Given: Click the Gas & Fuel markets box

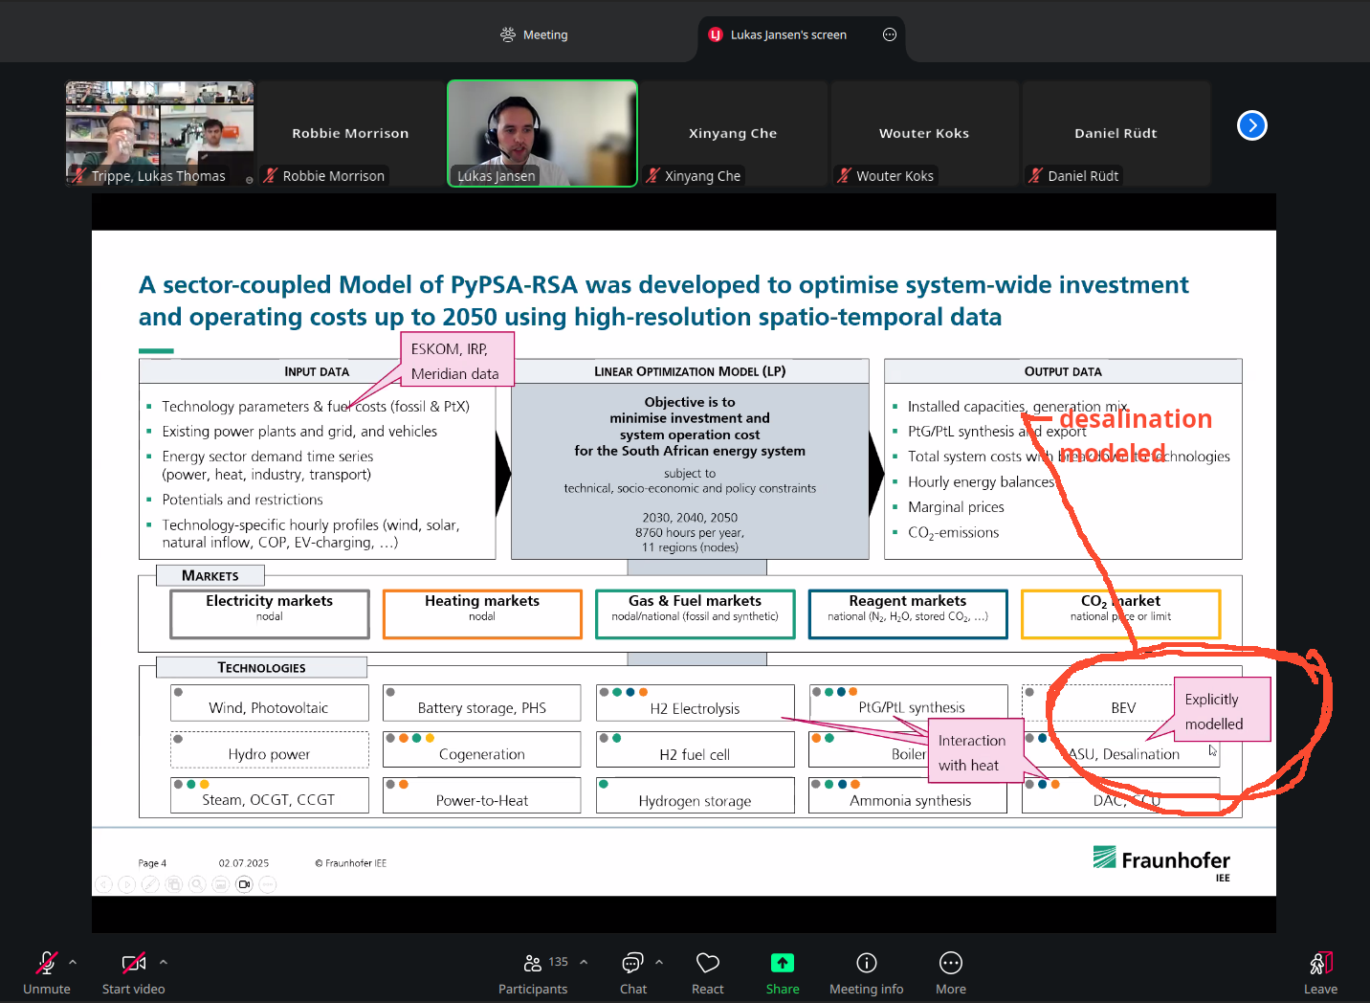Looking at the screenshot, I should tap(696, 613).
